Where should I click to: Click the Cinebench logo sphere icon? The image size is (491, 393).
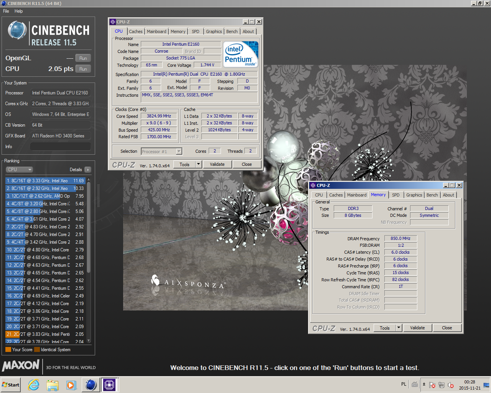tap(17, 31)
